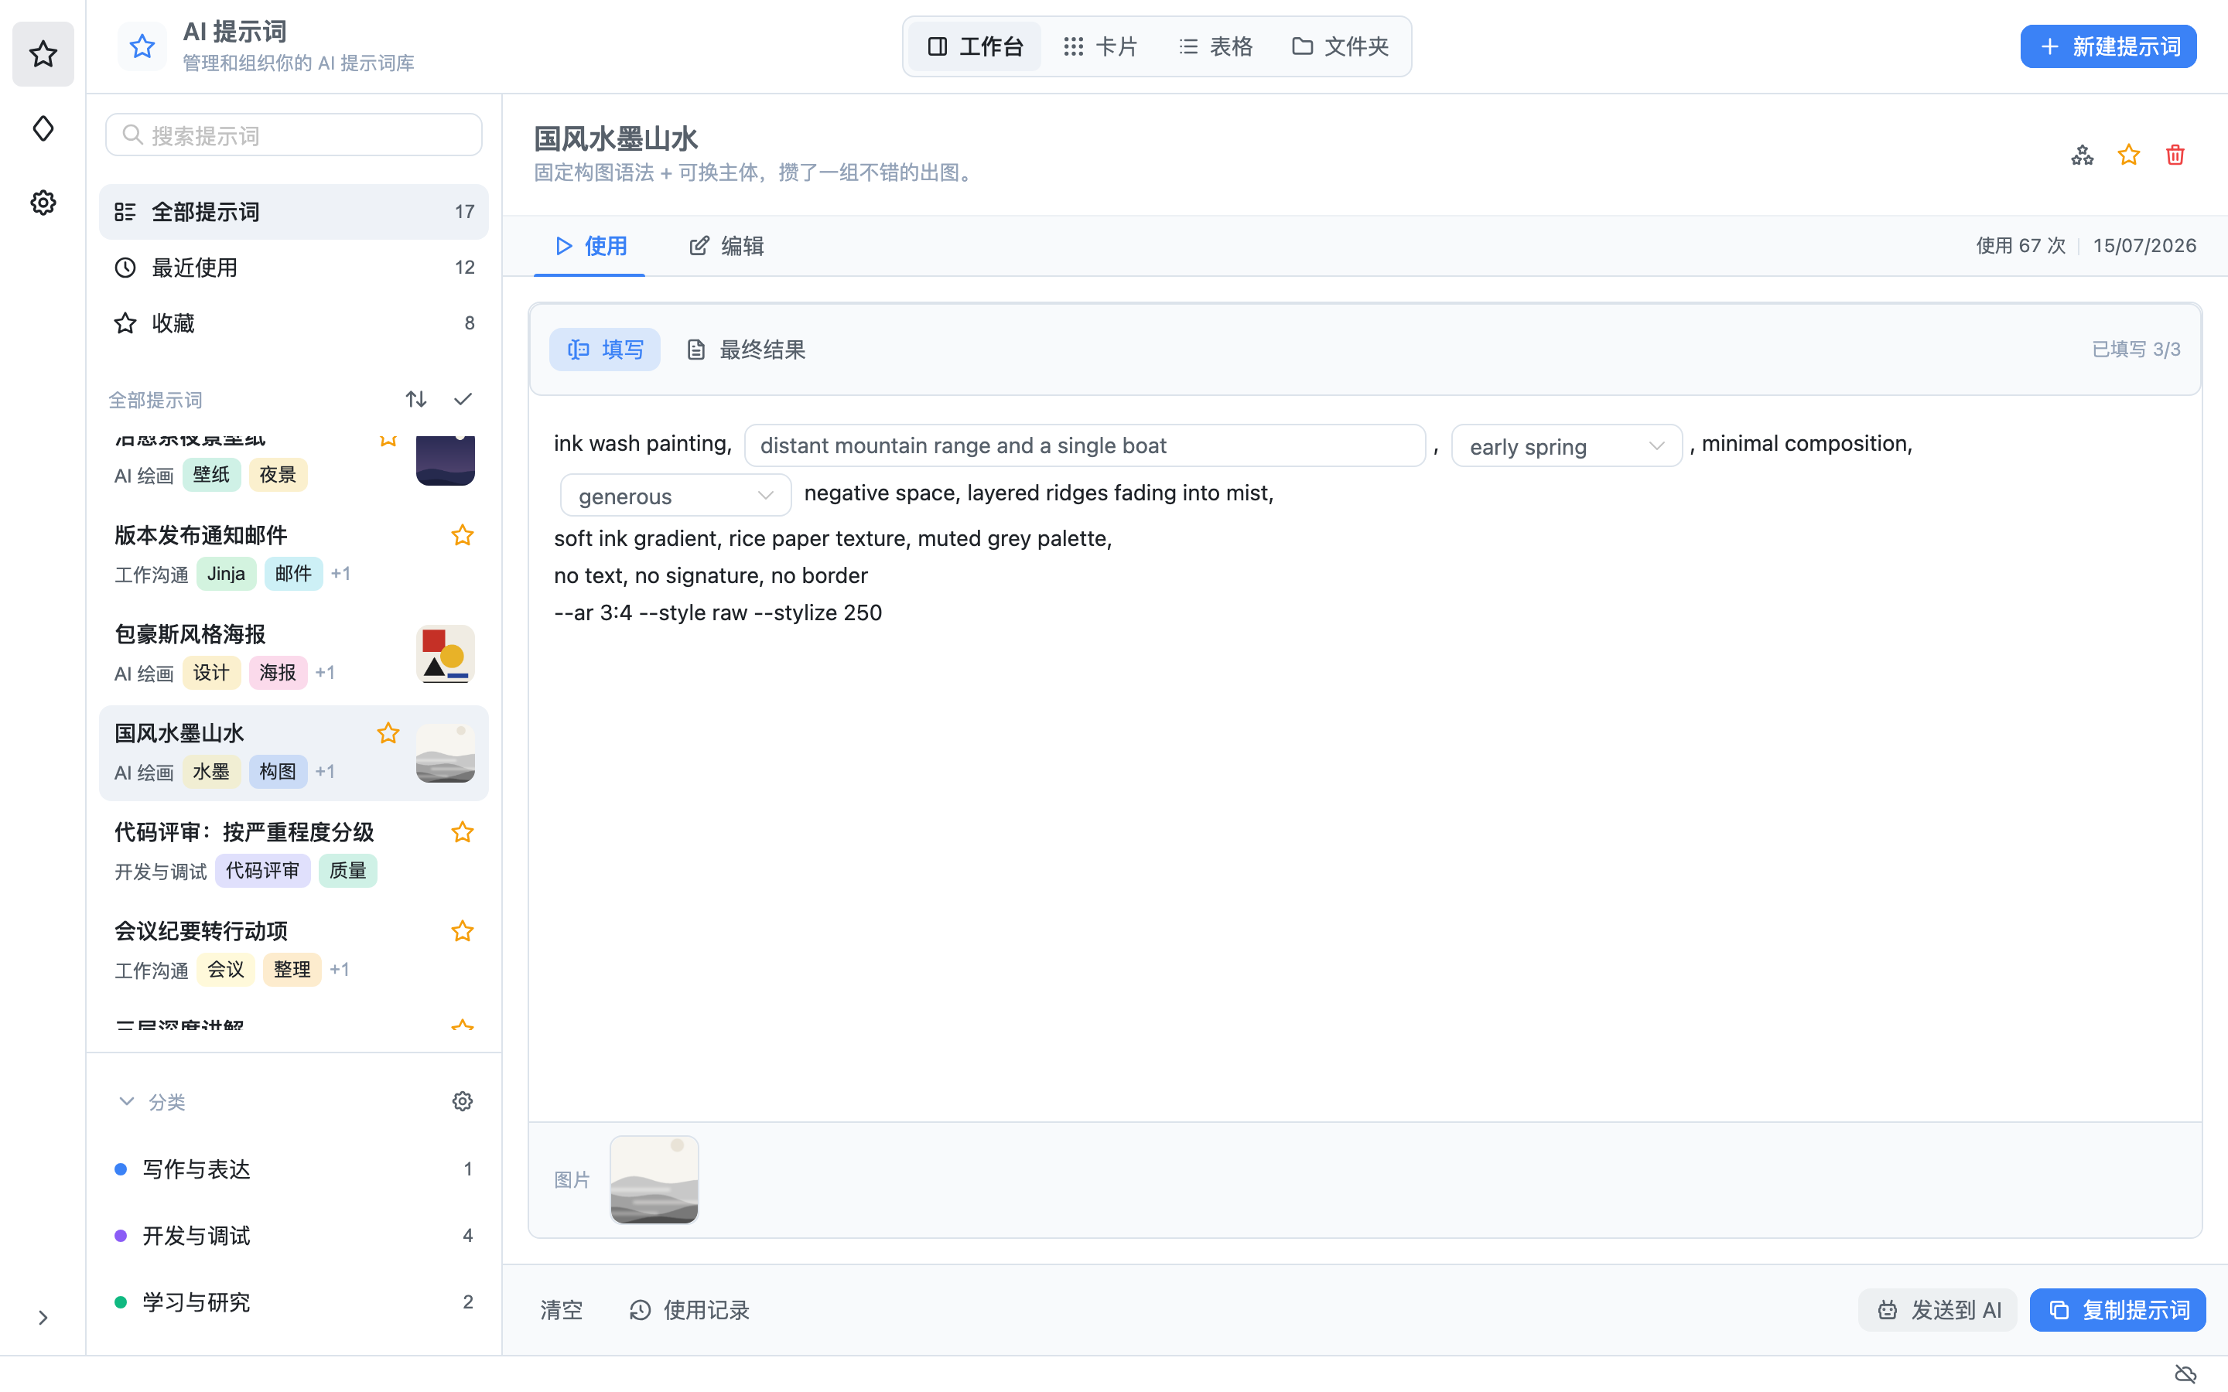Click the 代码评审 tag
The image size is (2228, 1392).
[262, 871]
